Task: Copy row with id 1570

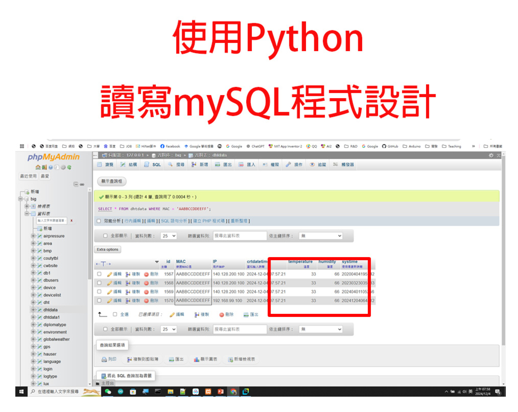Action: point(133,301)
